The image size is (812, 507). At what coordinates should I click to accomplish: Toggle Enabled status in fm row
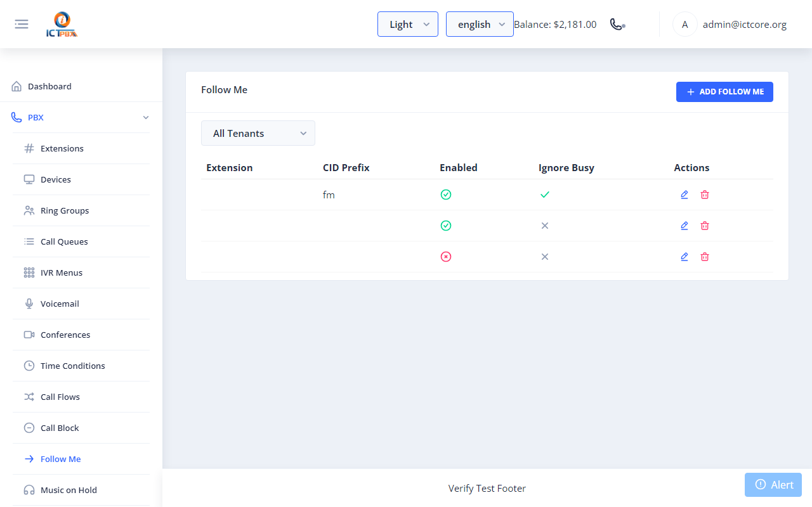click(446, 195)
